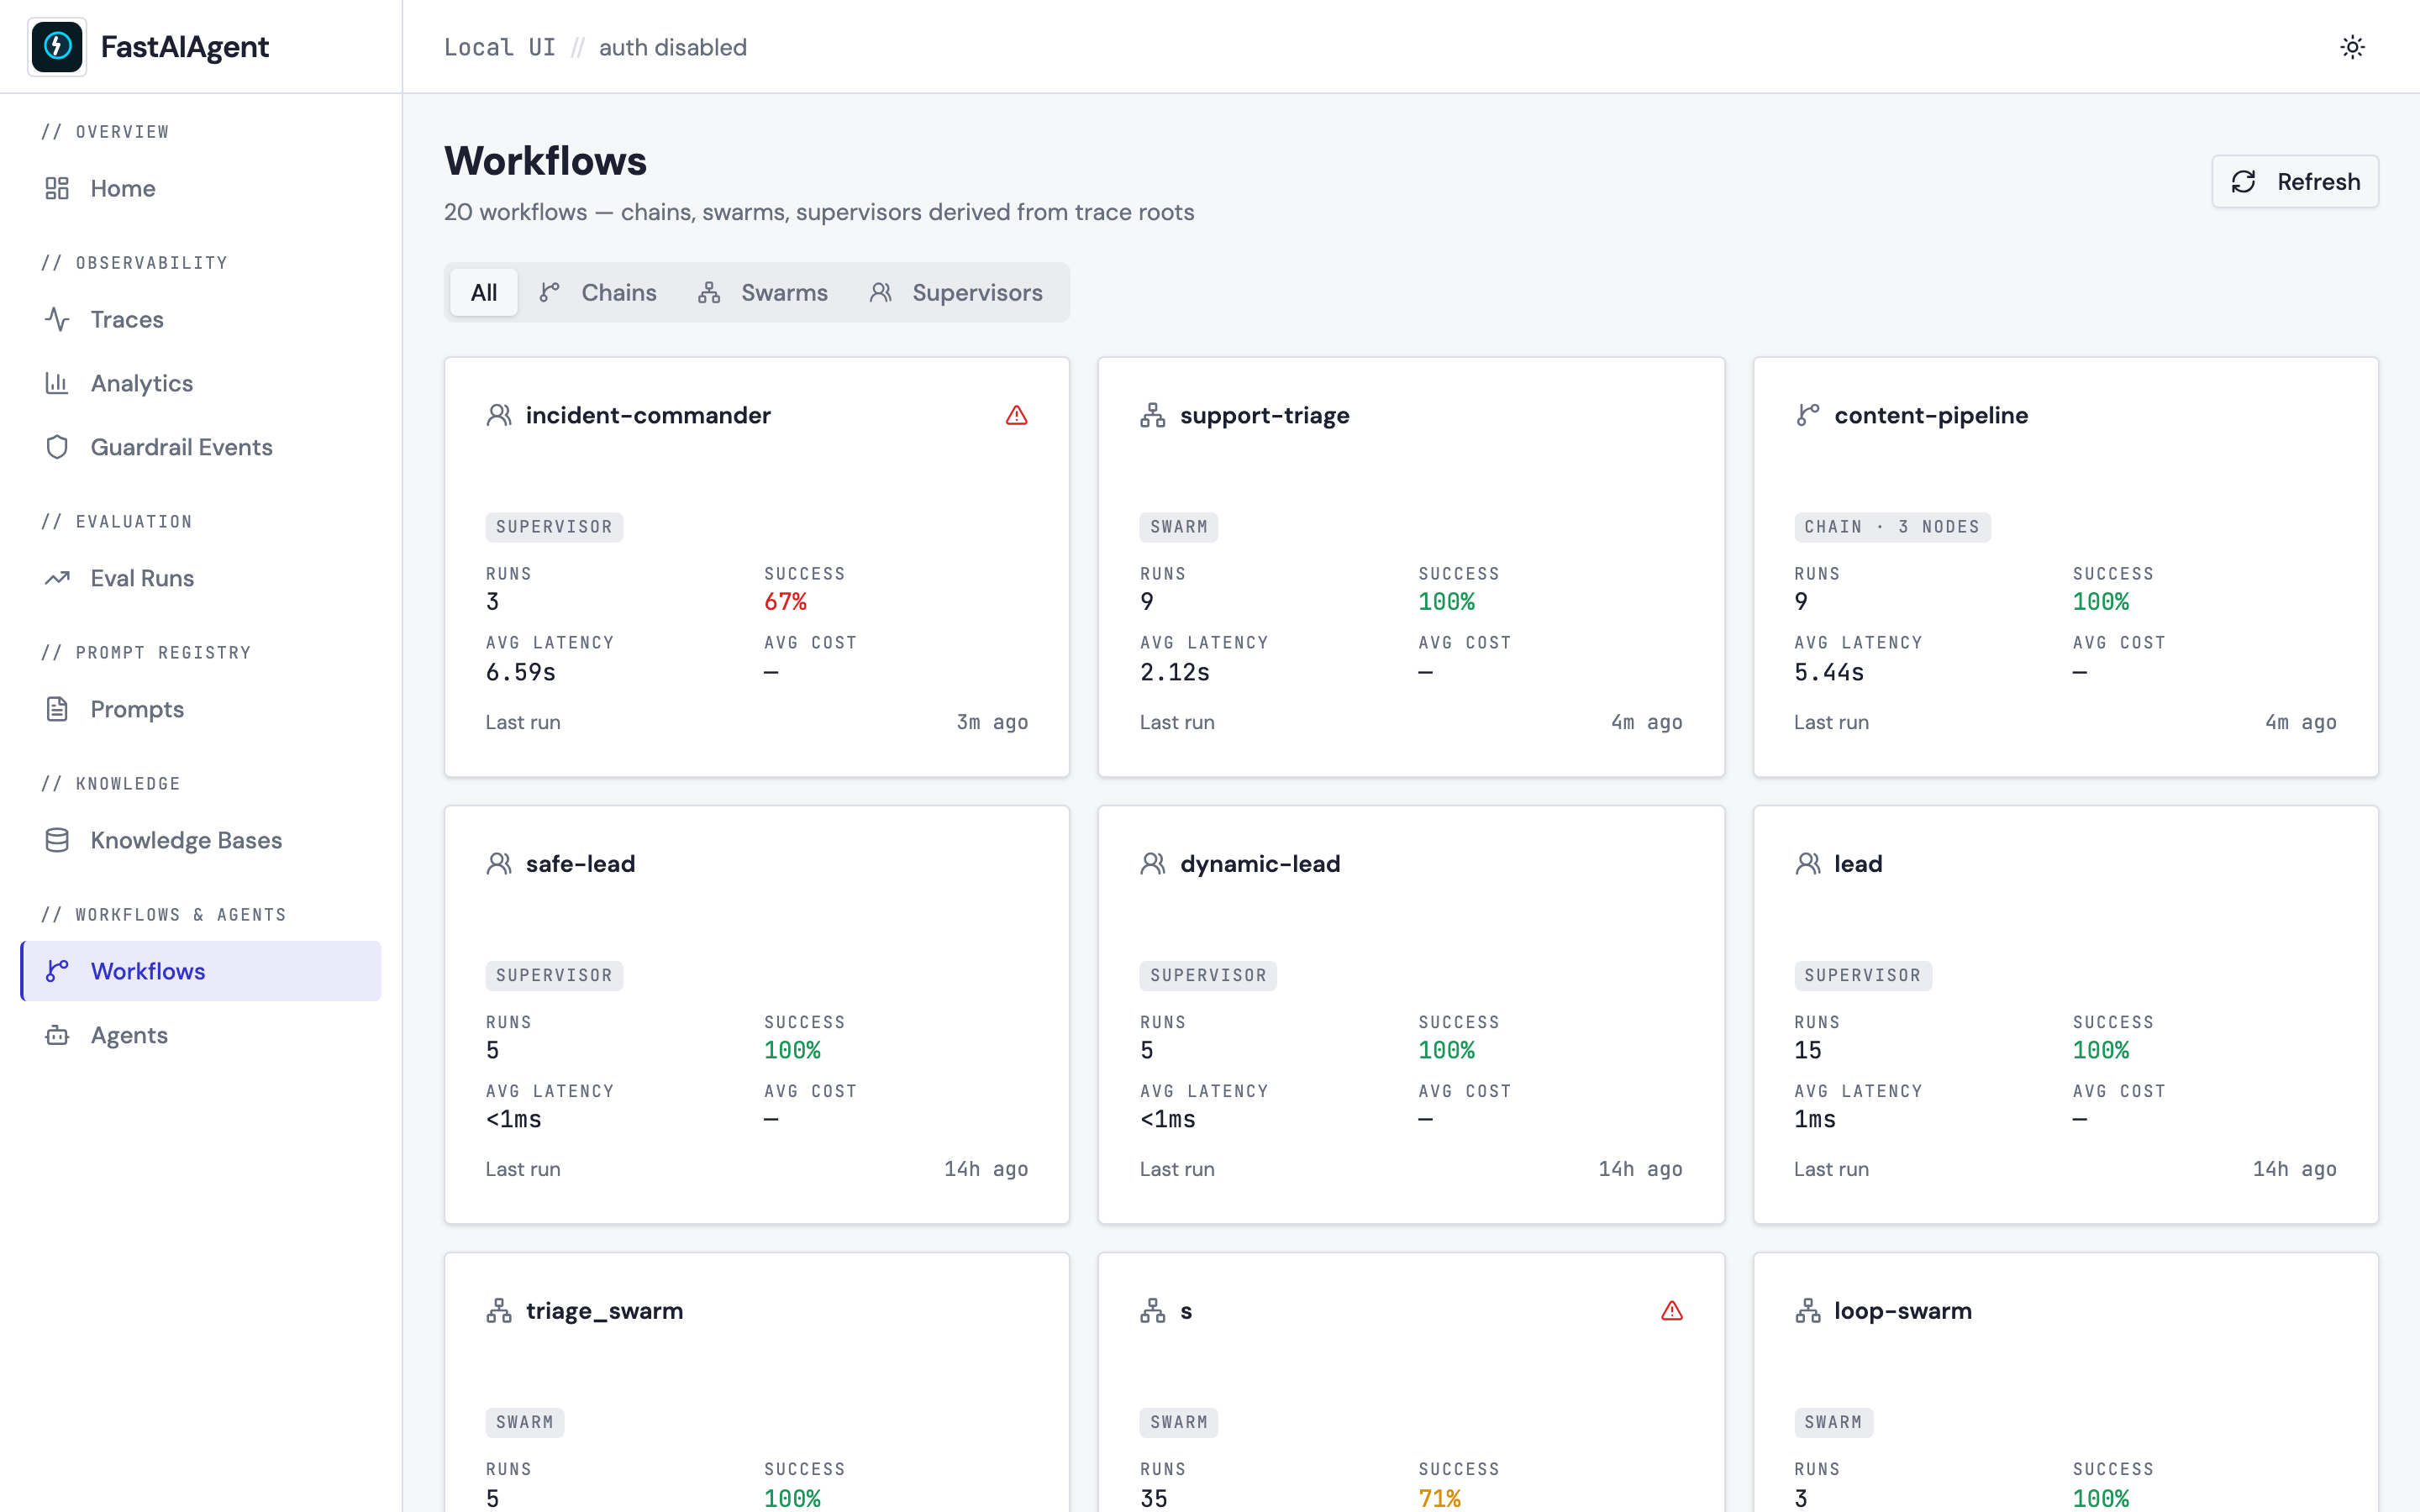The height and width of the screenshot is (1512, 2420).
Task: Open the loop-swarm workflow
Action: click(x=1903, y=1311)
